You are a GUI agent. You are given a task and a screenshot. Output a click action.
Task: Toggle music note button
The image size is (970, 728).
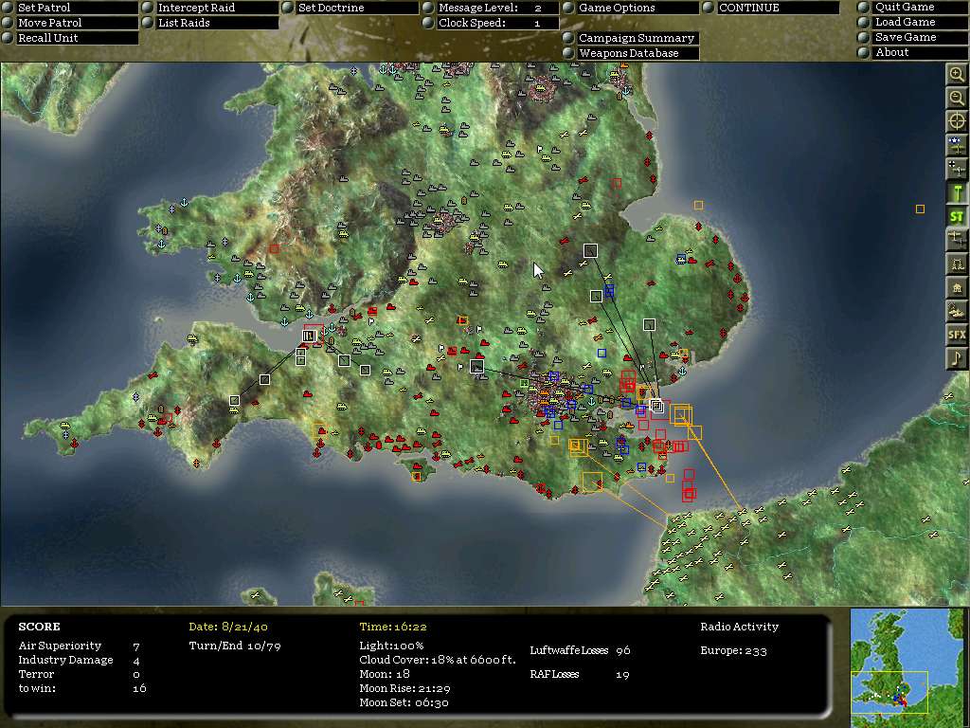[957, 358]
